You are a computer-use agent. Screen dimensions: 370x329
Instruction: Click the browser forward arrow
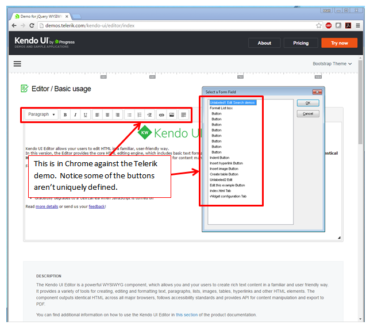(23, 25)
